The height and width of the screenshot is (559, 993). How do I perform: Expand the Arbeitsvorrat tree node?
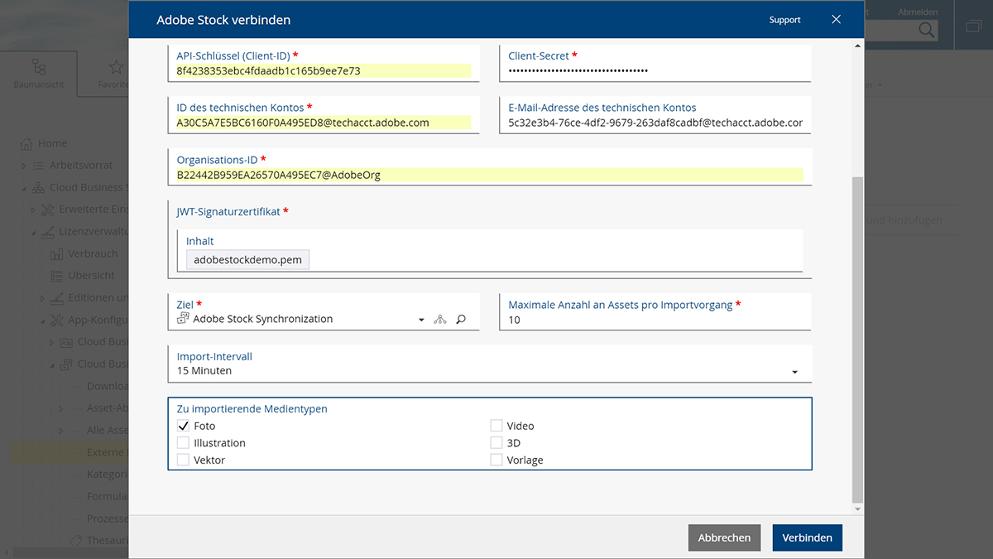(x=24, y=166)
